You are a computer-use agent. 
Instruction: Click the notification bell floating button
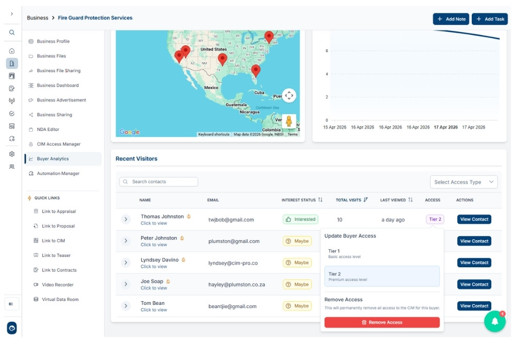click(494, 321)
